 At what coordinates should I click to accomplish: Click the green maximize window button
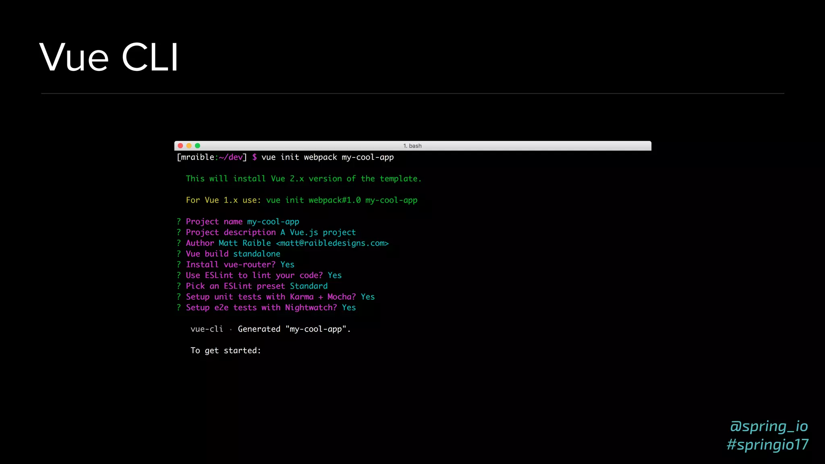[x=197, y=146]
